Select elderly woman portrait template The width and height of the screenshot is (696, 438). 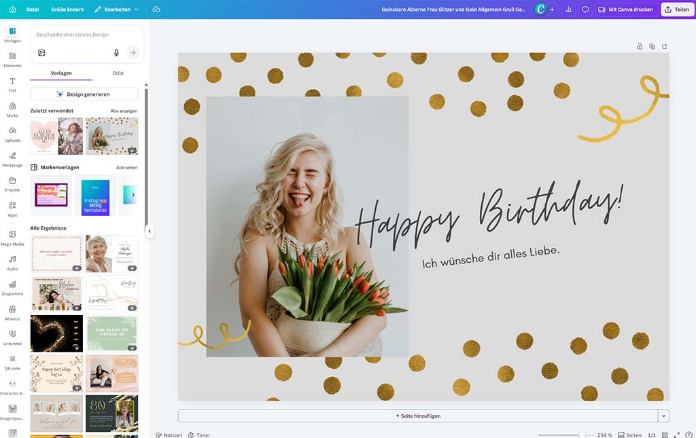[111, 253]
